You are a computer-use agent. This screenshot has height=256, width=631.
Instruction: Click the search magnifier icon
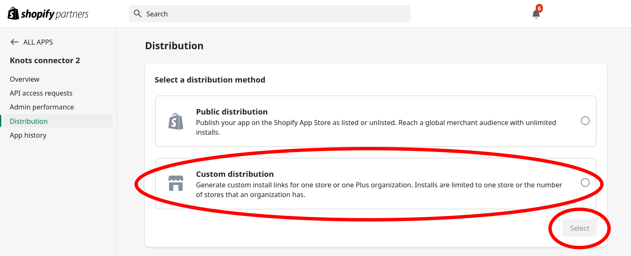coord(137,13)
